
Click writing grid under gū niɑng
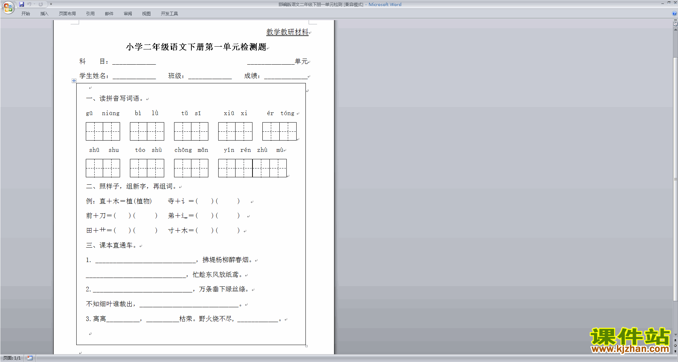pyautogui.click(x=103, y=131)
